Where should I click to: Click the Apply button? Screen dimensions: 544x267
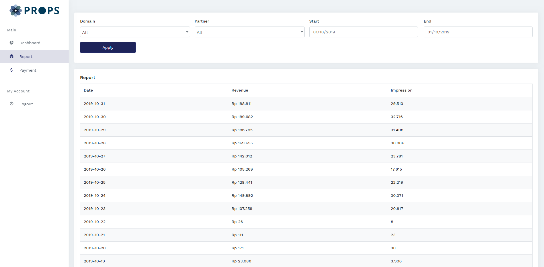pos(108,47)
